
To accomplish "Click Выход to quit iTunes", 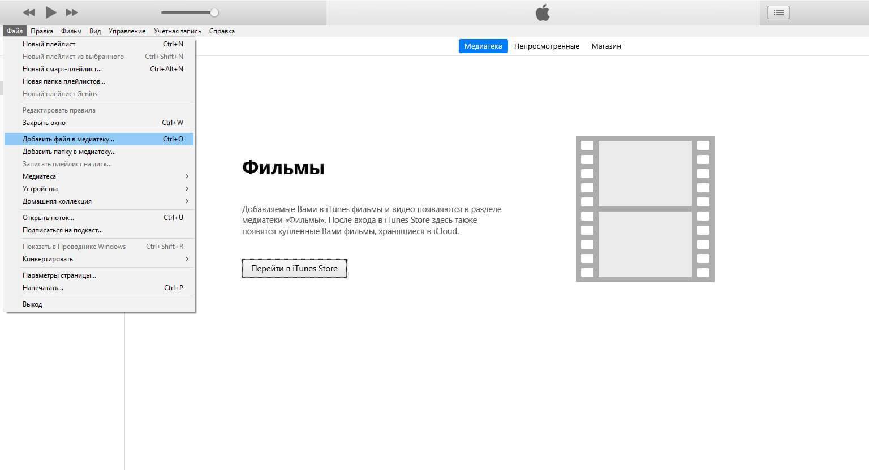I will (32, 304).
